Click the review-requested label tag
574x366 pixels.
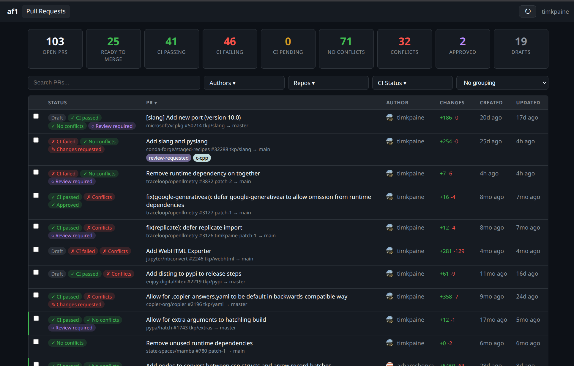click(x=168, y=158)
